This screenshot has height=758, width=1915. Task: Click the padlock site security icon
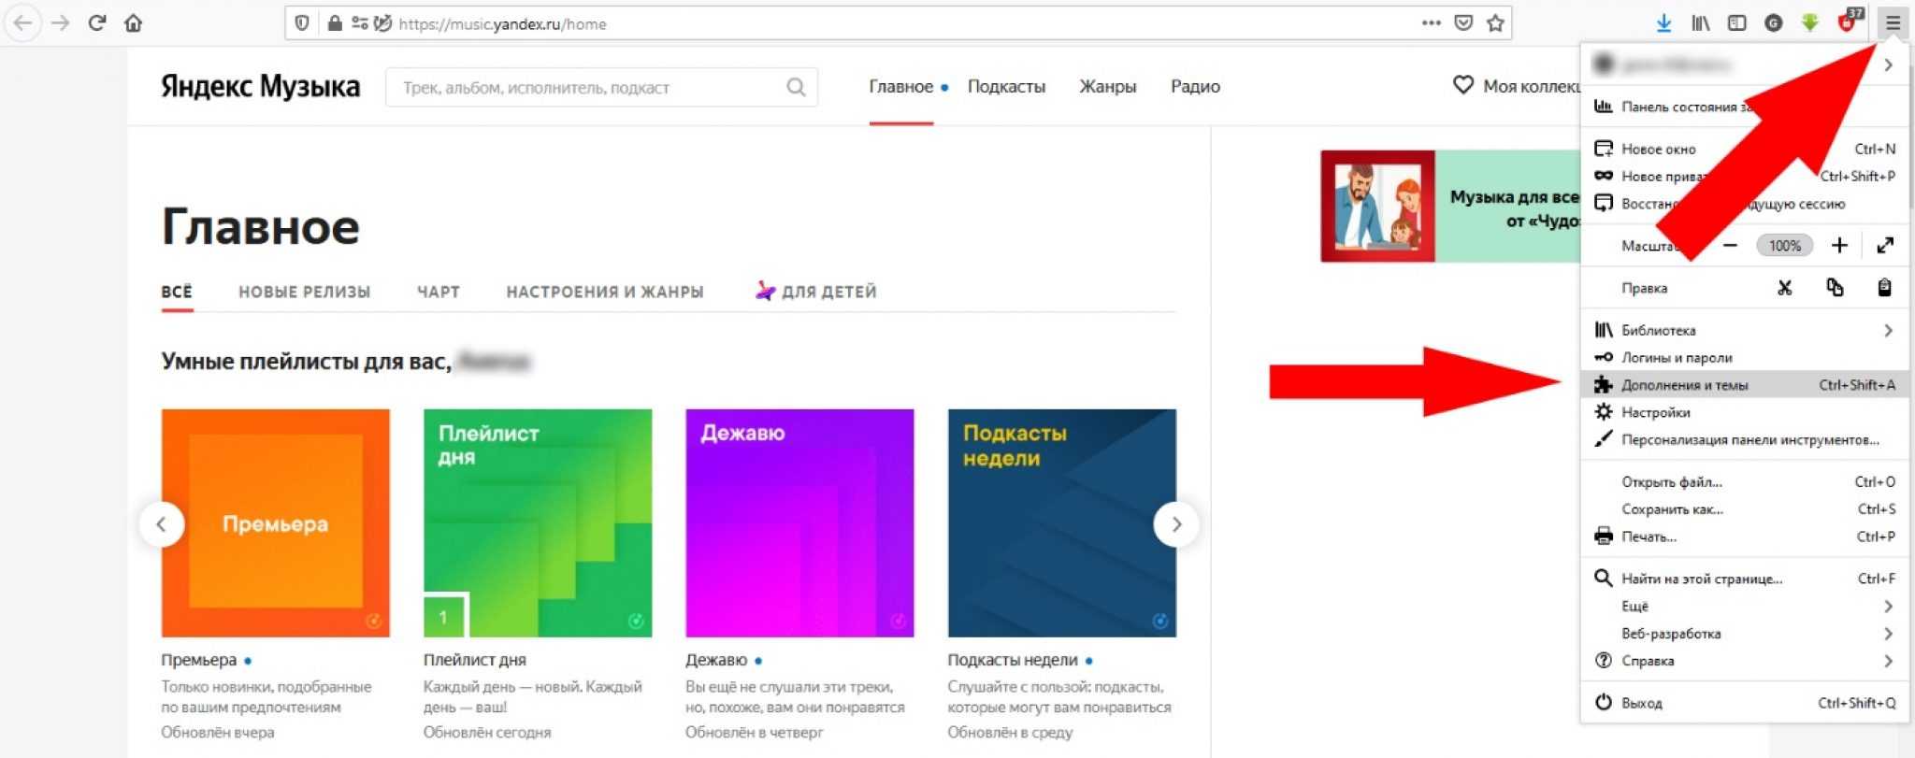point(334,23)
